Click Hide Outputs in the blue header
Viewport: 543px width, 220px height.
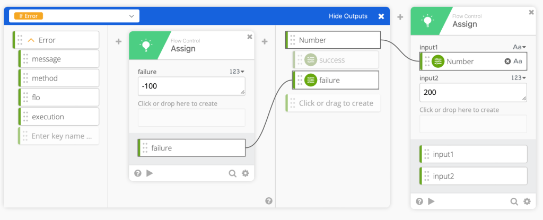click(348, 16)
